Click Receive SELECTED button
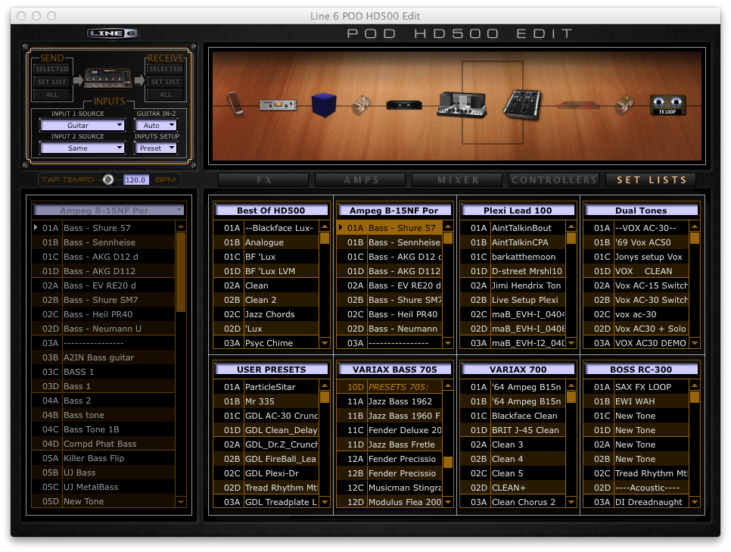Screen dimensions: 731x552 [x=166, y=69]
